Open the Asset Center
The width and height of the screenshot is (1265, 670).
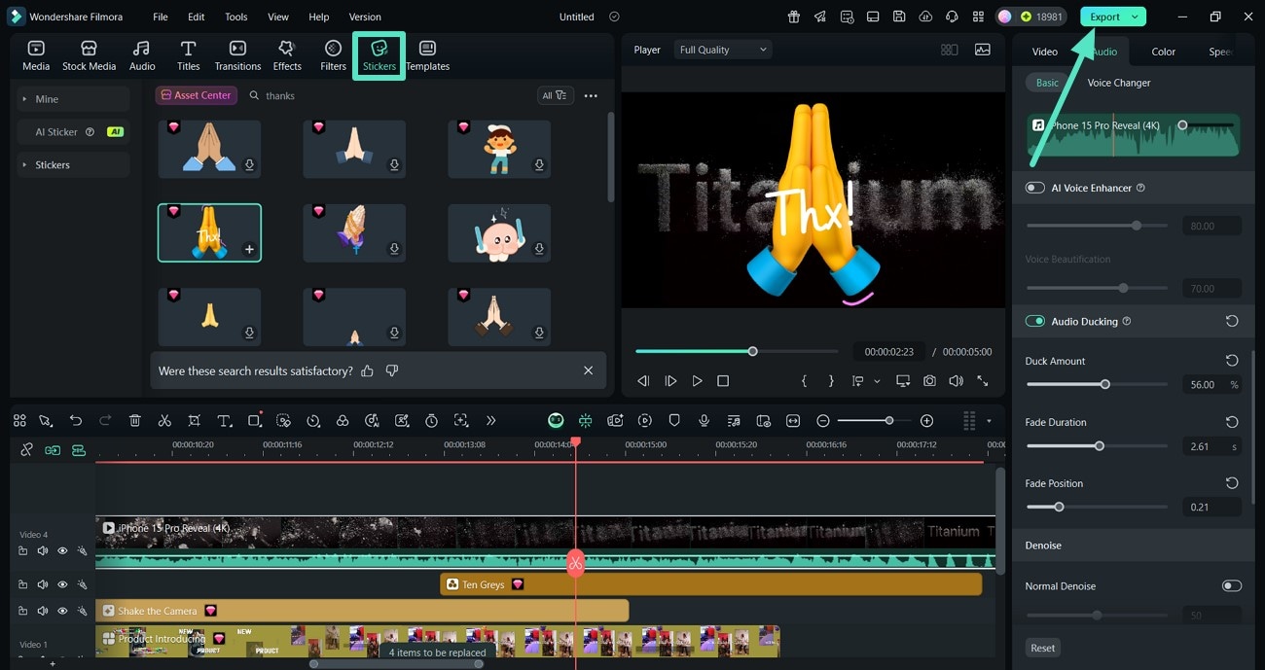[x=197, y=95]
